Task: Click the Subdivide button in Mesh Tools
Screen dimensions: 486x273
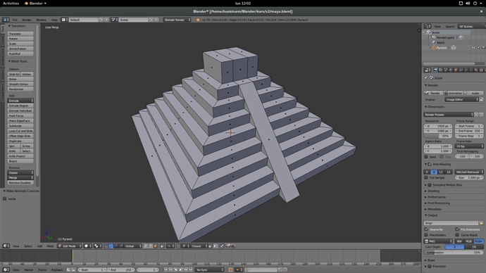Action: [x=20, y=126]
